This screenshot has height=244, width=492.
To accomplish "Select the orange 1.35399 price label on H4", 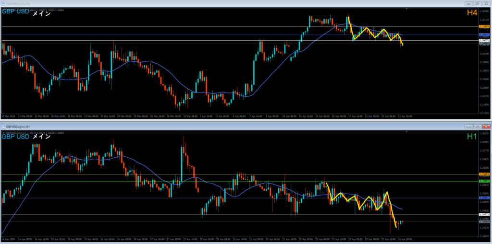I will click(484, 27).
